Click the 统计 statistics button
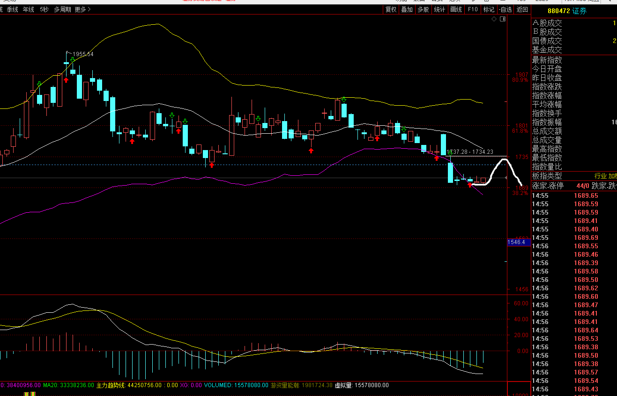Viewport: 617px width, 396px height. pyautogui.click(x=439, y=9)
